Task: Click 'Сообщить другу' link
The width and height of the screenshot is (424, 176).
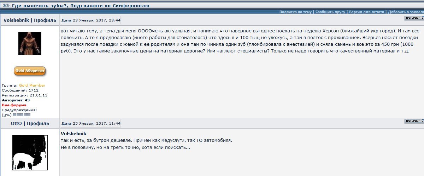Action: 330,12
